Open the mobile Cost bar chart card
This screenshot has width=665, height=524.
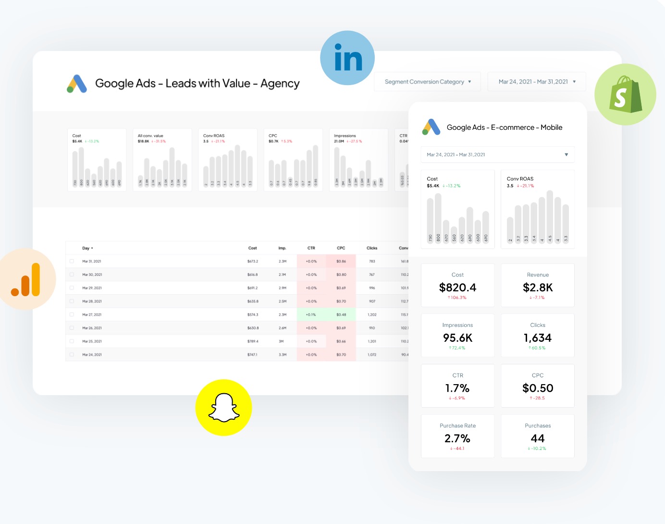point(458,209)
